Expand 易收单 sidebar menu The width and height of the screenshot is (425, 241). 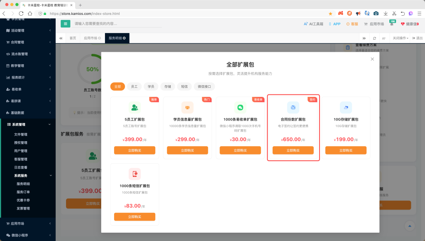click(28, 89)
